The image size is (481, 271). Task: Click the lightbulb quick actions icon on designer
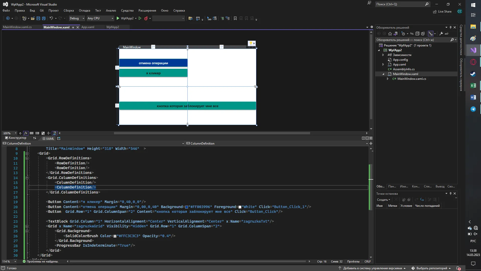251,43
